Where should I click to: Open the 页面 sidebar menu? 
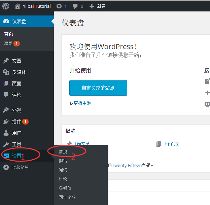(x=27, y=83)
